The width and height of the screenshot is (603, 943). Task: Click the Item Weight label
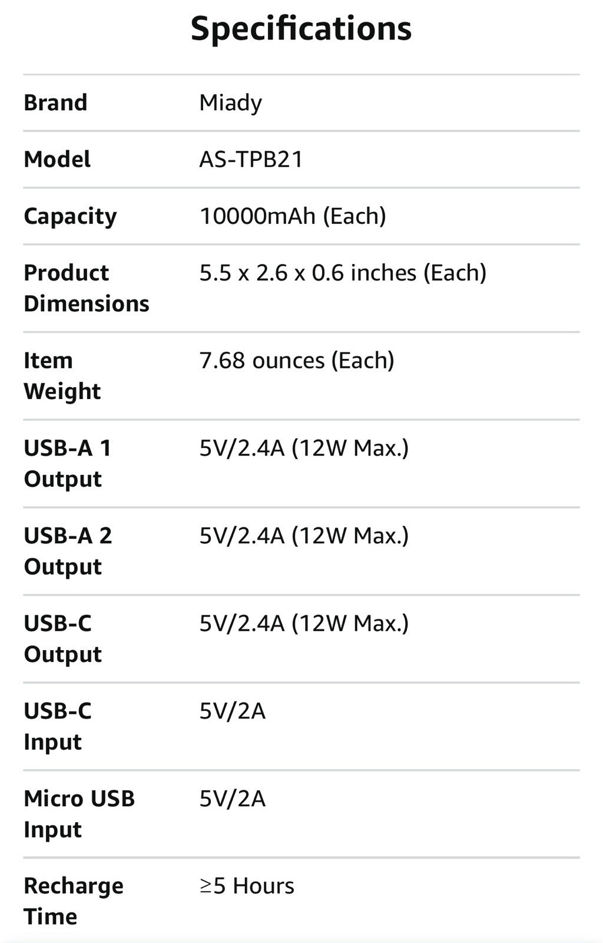(x=62, y=375)
